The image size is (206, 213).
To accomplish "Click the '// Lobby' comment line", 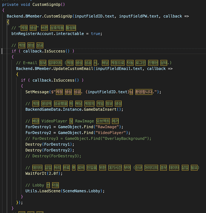I will (42, 185).
